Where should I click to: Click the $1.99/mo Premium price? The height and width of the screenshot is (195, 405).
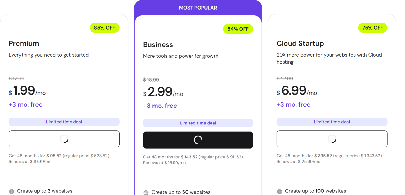(27, 91)
